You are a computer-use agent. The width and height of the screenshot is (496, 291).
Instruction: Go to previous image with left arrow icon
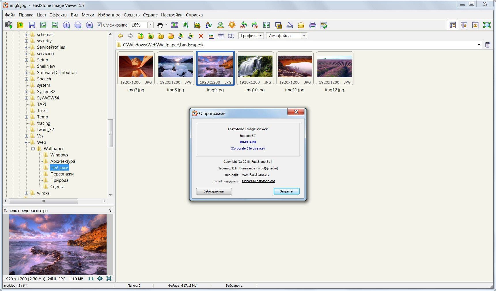43,25
